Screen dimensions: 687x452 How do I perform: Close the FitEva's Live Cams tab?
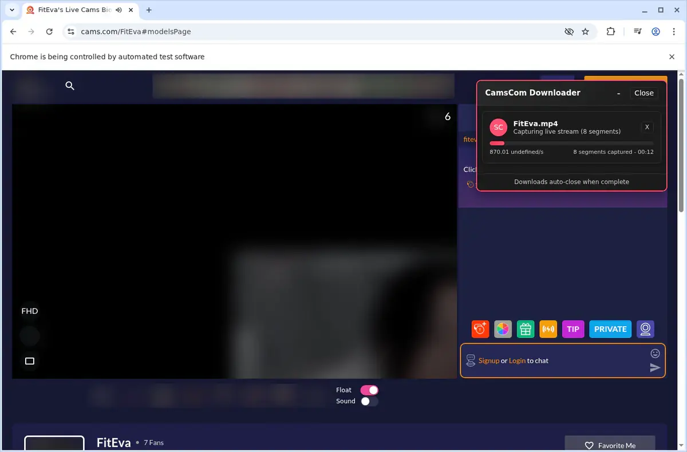point(131,10)
